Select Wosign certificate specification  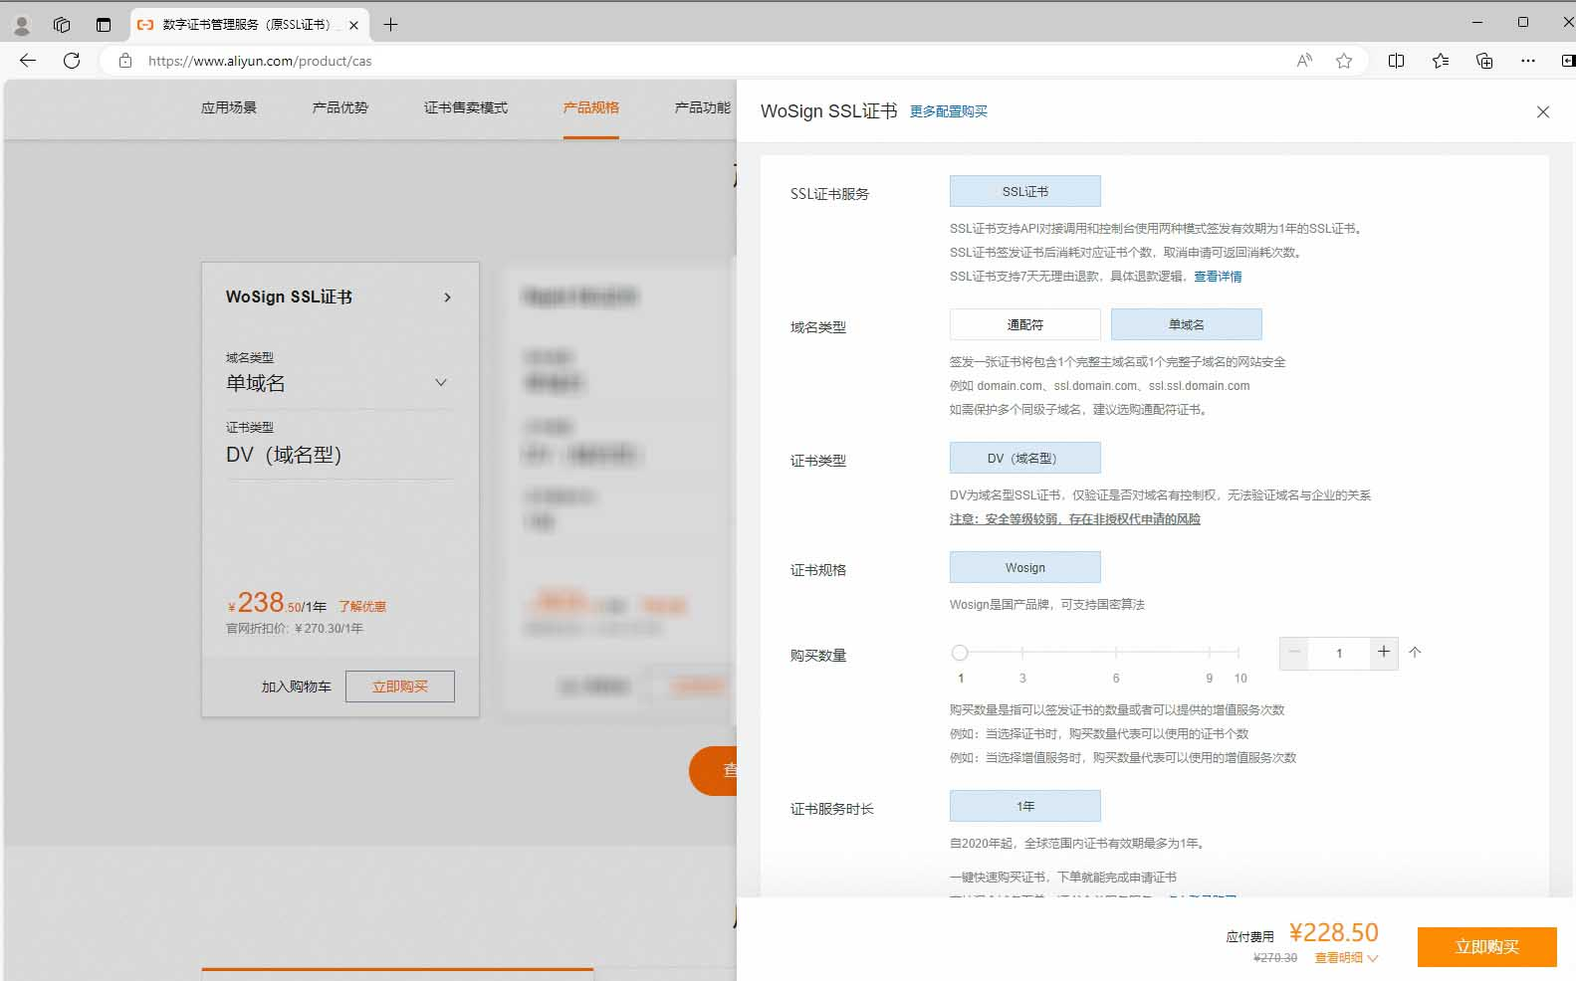[x=1025, y=567]
